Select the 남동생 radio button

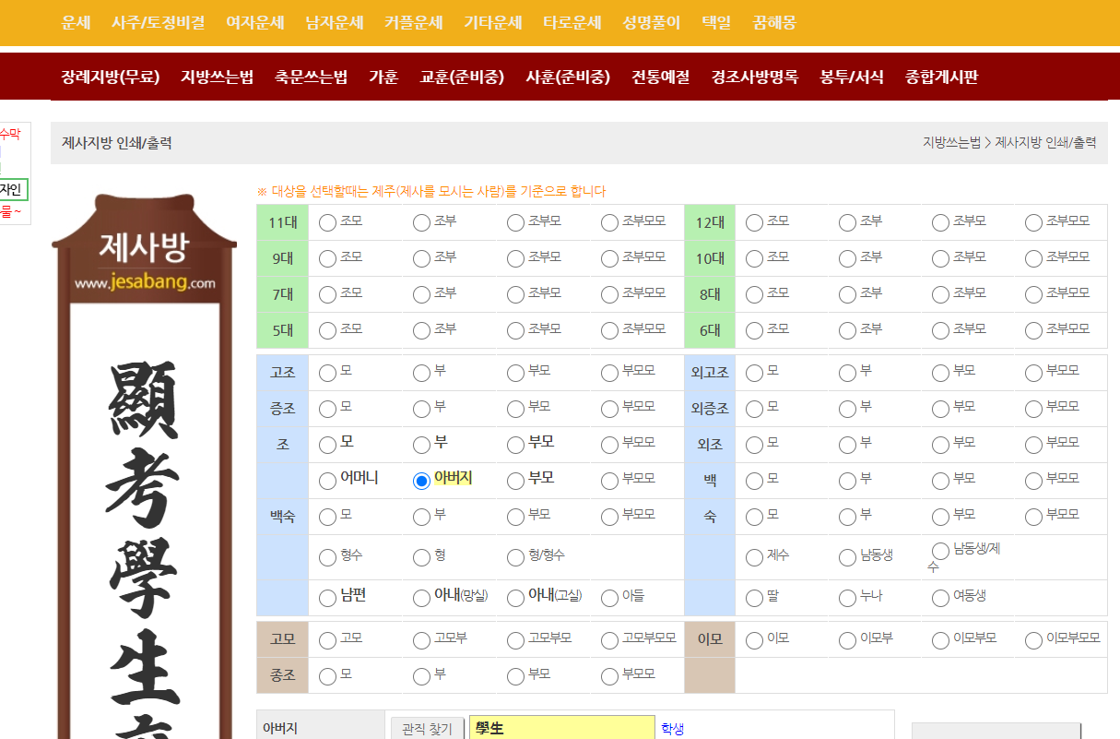[x=848, y=557]
